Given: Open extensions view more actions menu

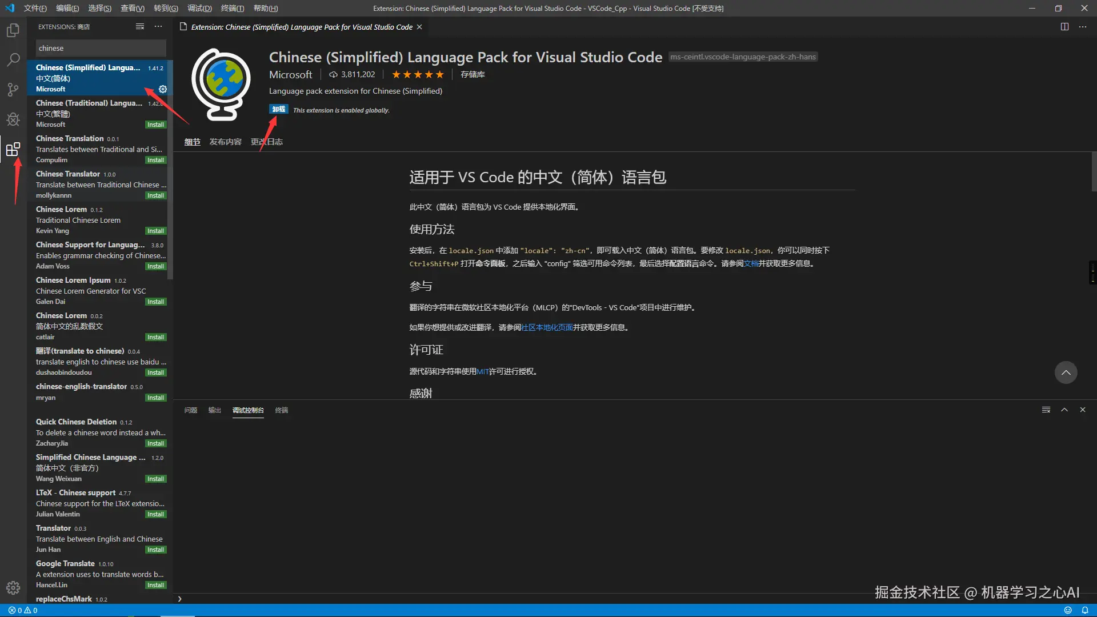Looking at the screenshot, I should click(158, 27).
